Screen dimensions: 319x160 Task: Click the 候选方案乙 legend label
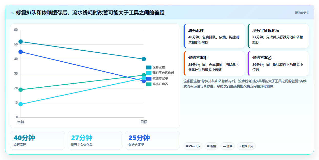click(160, 84)
